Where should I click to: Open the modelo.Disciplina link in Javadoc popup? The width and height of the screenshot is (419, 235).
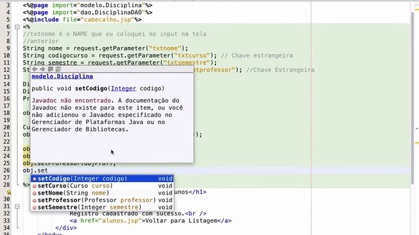tap(62, 76)
